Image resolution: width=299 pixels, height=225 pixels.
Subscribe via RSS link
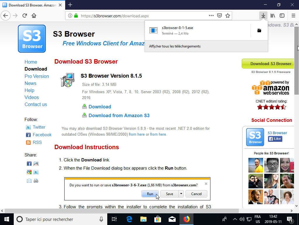tap(37, 142)
